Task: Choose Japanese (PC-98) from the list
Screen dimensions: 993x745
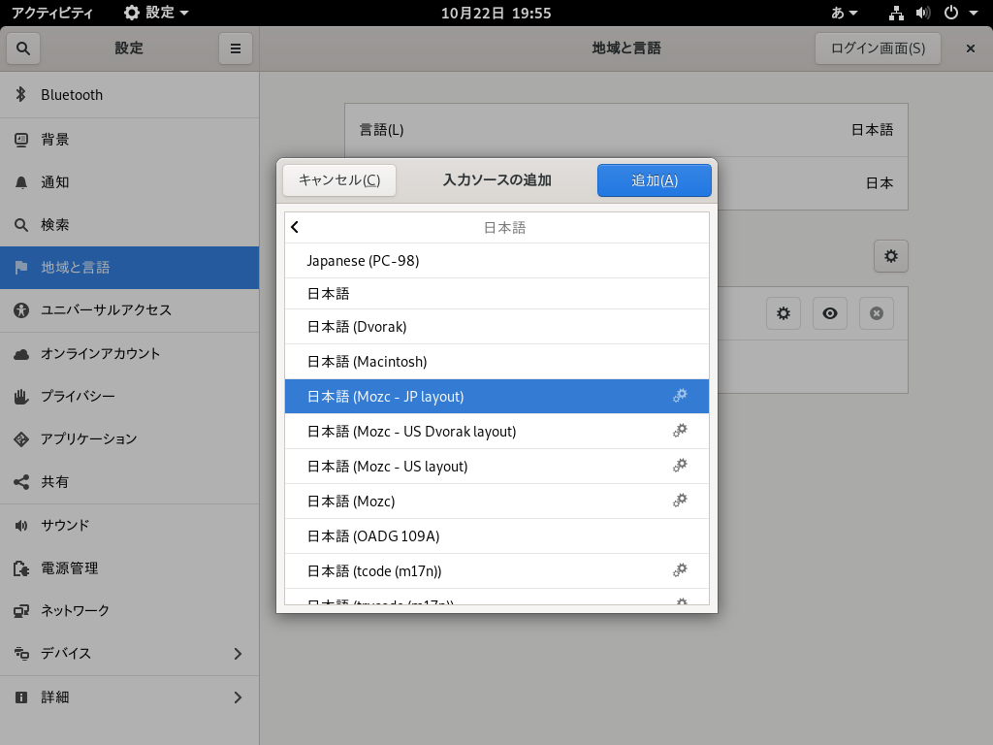Action: tap(363, 261)
